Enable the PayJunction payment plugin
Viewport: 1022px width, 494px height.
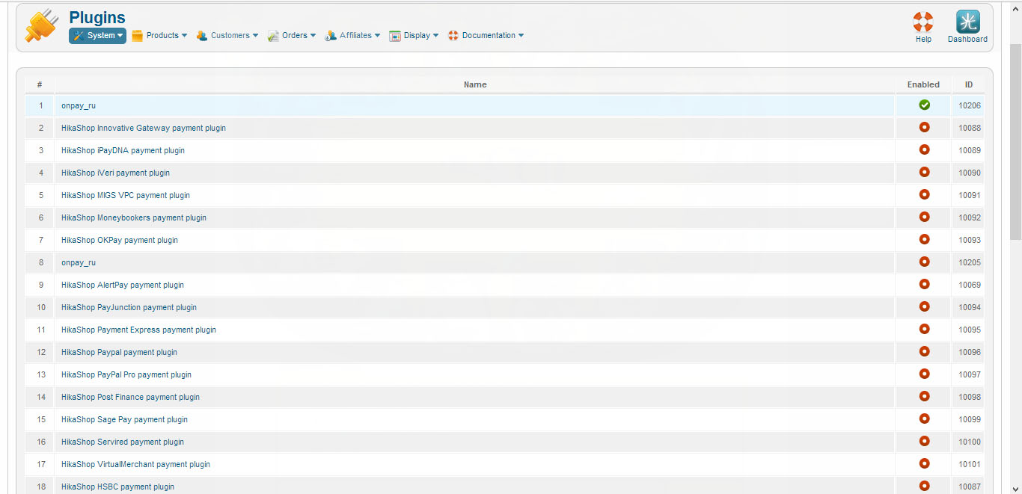click(924, 306)
